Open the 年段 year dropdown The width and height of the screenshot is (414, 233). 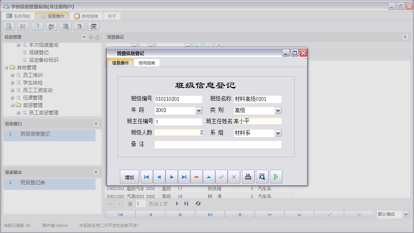(199, 110)
